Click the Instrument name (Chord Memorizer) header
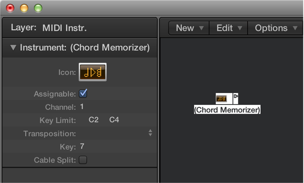 pos(110,47)
